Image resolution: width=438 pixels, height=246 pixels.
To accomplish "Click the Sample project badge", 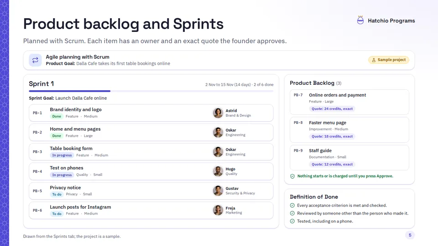I will [x=389, y=60].
